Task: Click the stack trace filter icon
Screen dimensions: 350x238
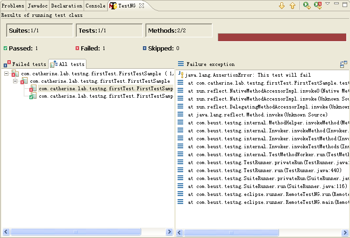Action: click(x=343, y=65)
